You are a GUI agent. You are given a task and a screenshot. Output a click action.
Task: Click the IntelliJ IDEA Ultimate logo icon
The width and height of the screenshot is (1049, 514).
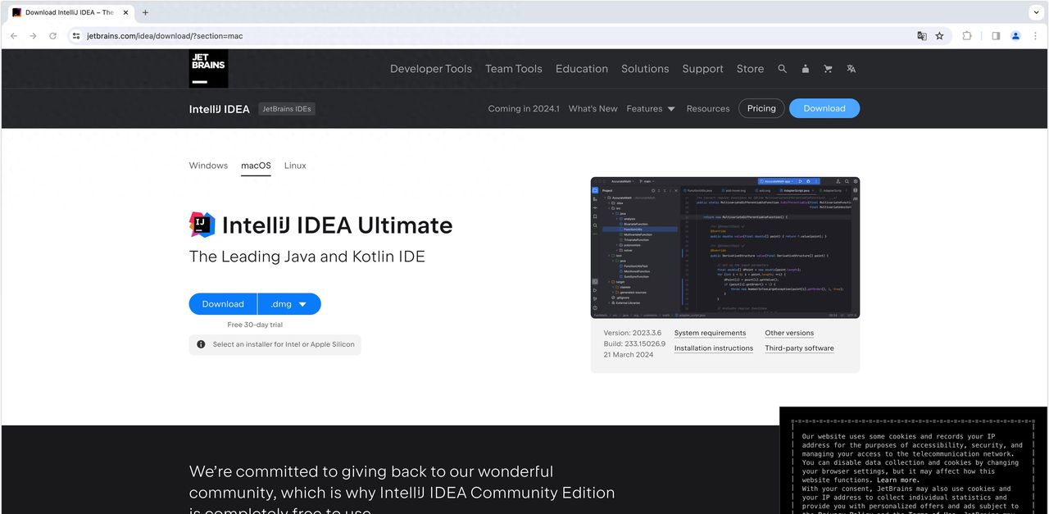pyautogui.click(x=202, y=225)
